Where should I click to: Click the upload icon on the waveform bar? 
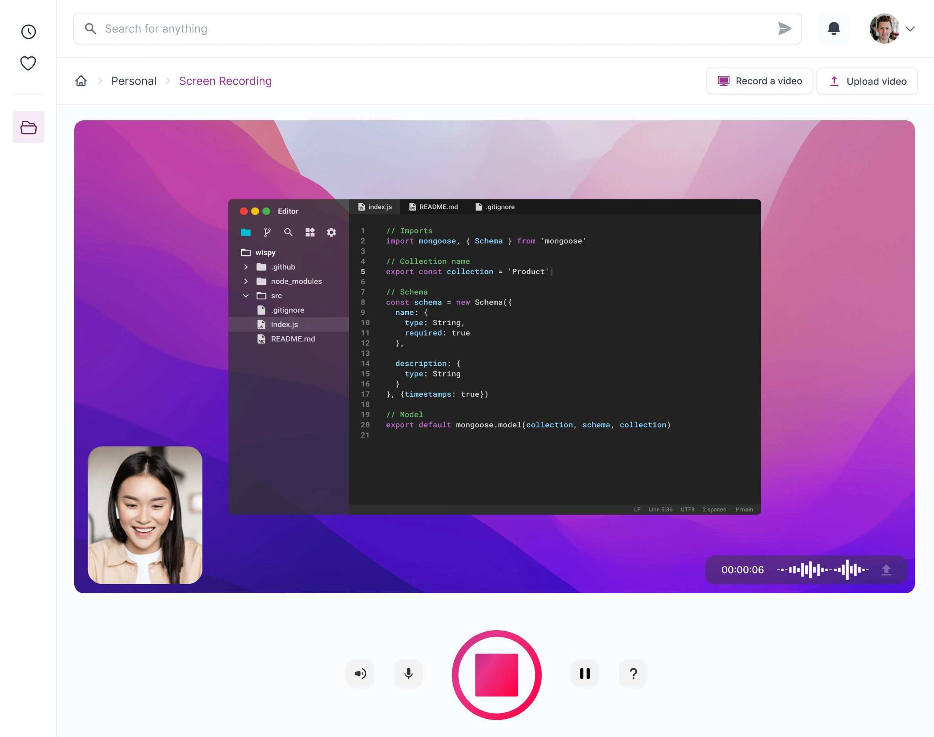886,569
